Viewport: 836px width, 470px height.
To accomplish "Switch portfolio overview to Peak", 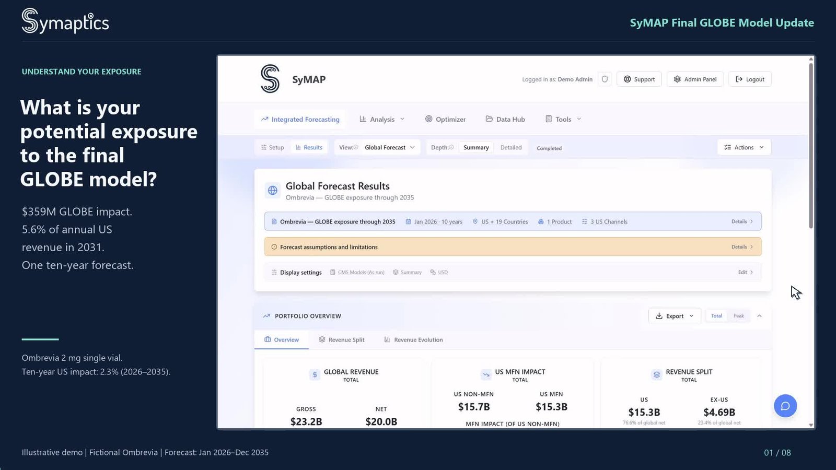I will point(738,316).
